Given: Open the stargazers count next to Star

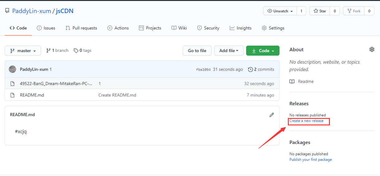Looking at the screenshot, I should tap(335, 11).
